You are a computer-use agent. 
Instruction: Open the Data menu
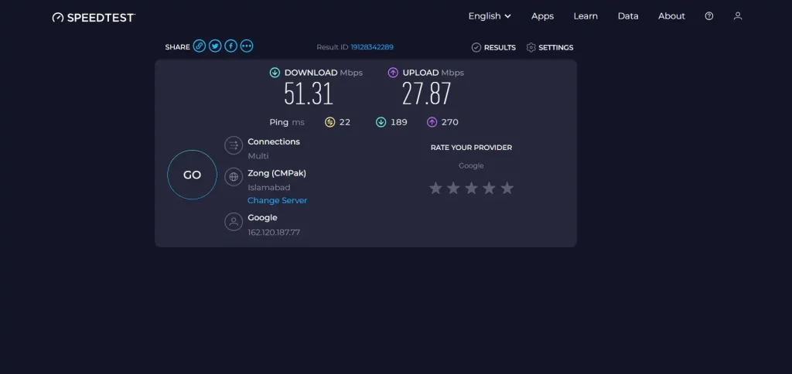coord(628,16)
